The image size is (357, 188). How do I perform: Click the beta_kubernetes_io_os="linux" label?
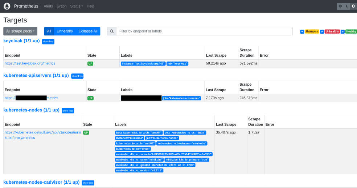(x=185, y=133)
